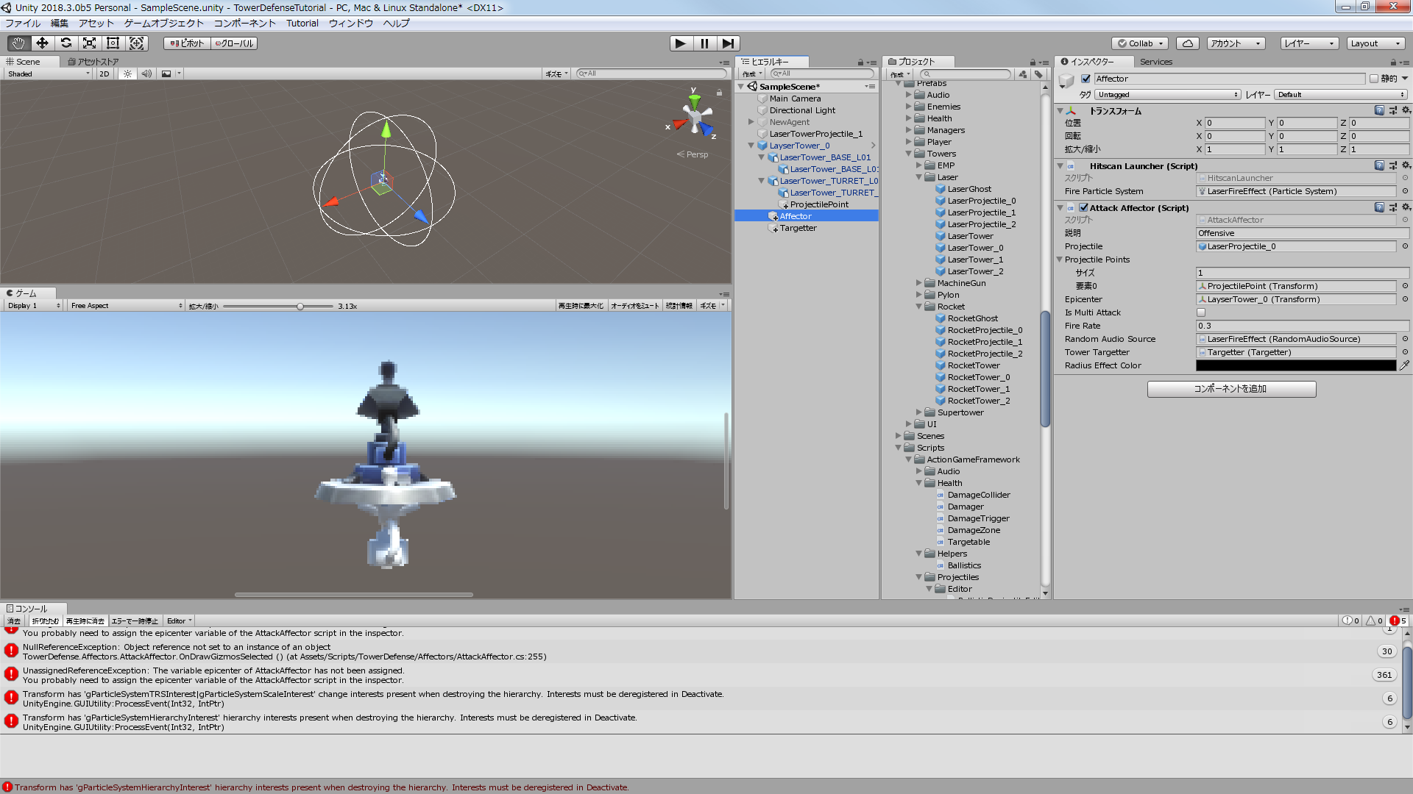Open the Layout dropdown
Screen dimensions: 1413x794
click(1375, 43)
